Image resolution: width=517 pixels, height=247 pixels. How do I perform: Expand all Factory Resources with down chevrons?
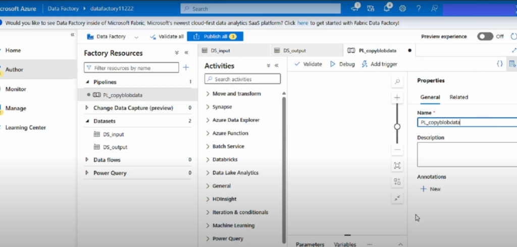[x=177, y=53]
